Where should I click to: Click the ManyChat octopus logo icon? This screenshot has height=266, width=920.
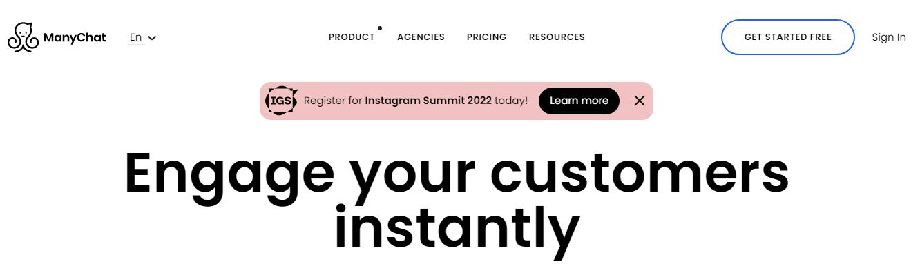23,37
